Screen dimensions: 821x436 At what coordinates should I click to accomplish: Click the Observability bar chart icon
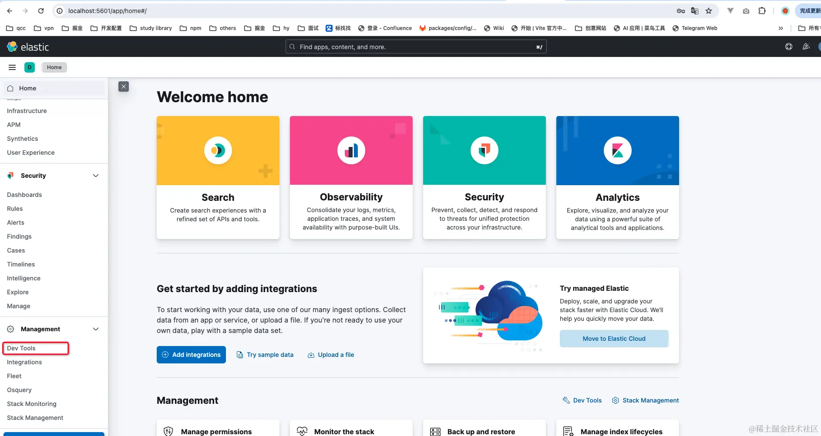click(351, 150)
